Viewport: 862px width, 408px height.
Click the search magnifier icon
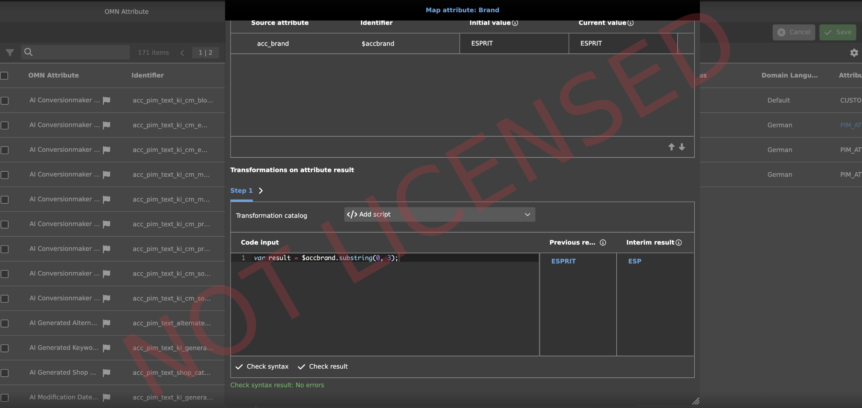29,52
